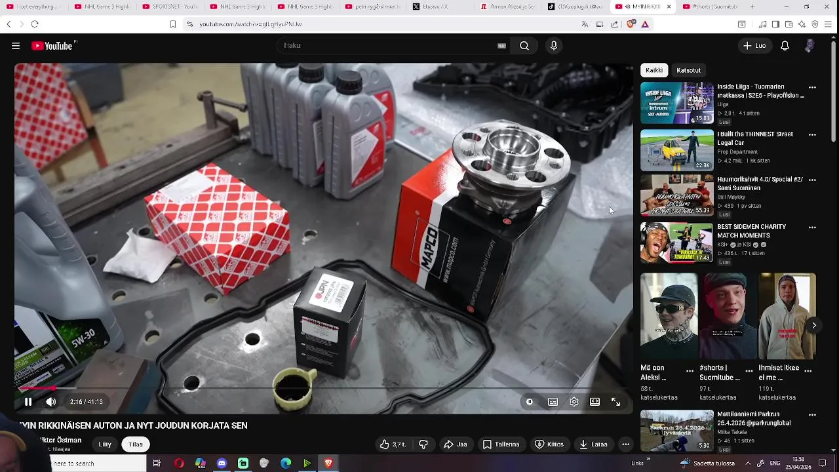The width and height of the screenshot is (839, 472).
Task: Enter fullscreen mode
Action: click(616, 402)
